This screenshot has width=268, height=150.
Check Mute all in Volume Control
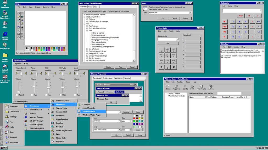tap(16, 95)
